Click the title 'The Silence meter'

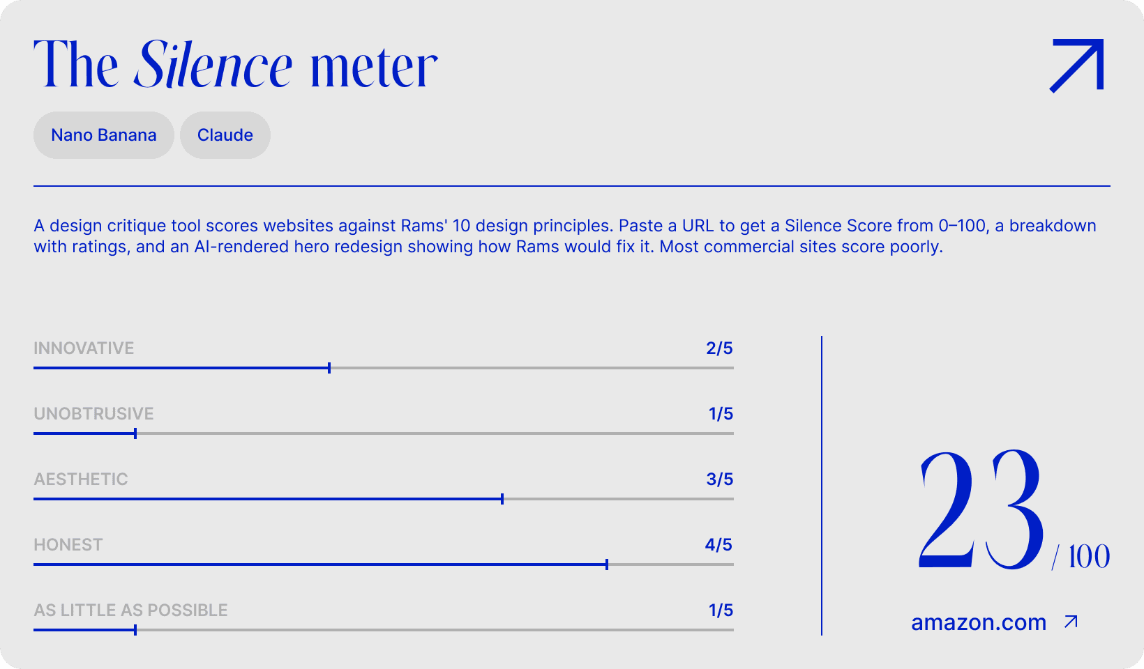point(236,65)
